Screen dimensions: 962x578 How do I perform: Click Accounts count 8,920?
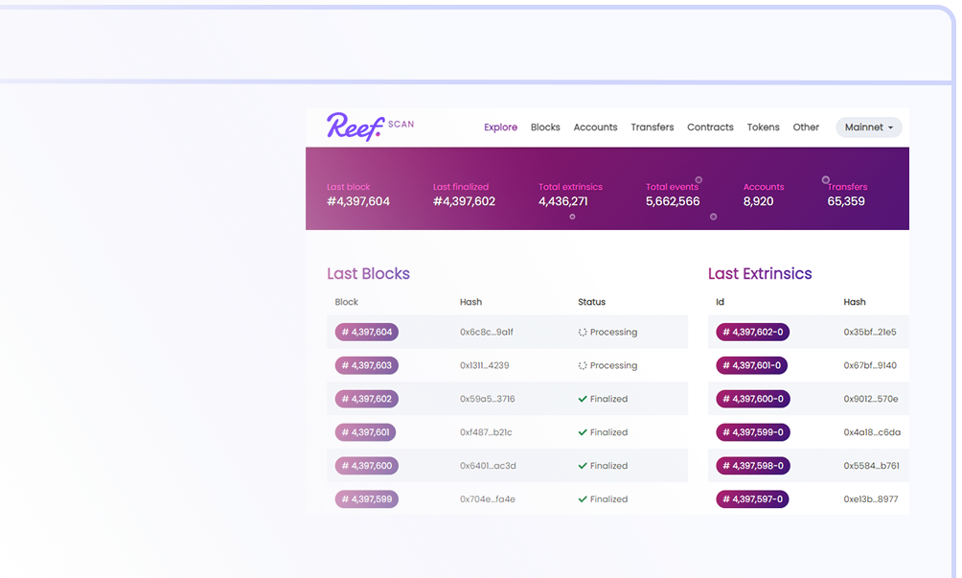[x=758, y=201]
